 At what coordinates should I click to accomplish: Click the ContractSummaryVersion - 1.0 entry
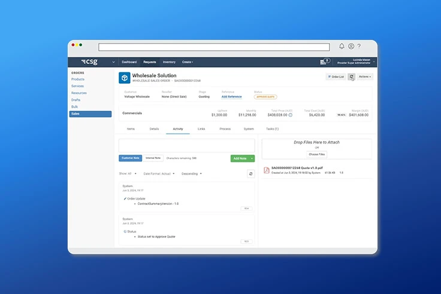tap(158, 204)
